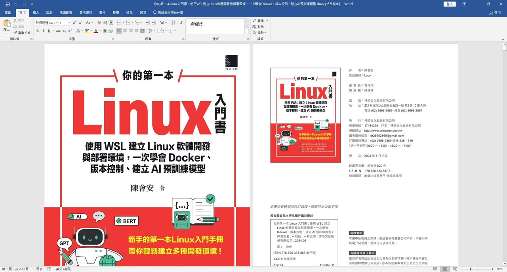Click the Undo arrow in quick access toolbar

[x=15, y=4]
